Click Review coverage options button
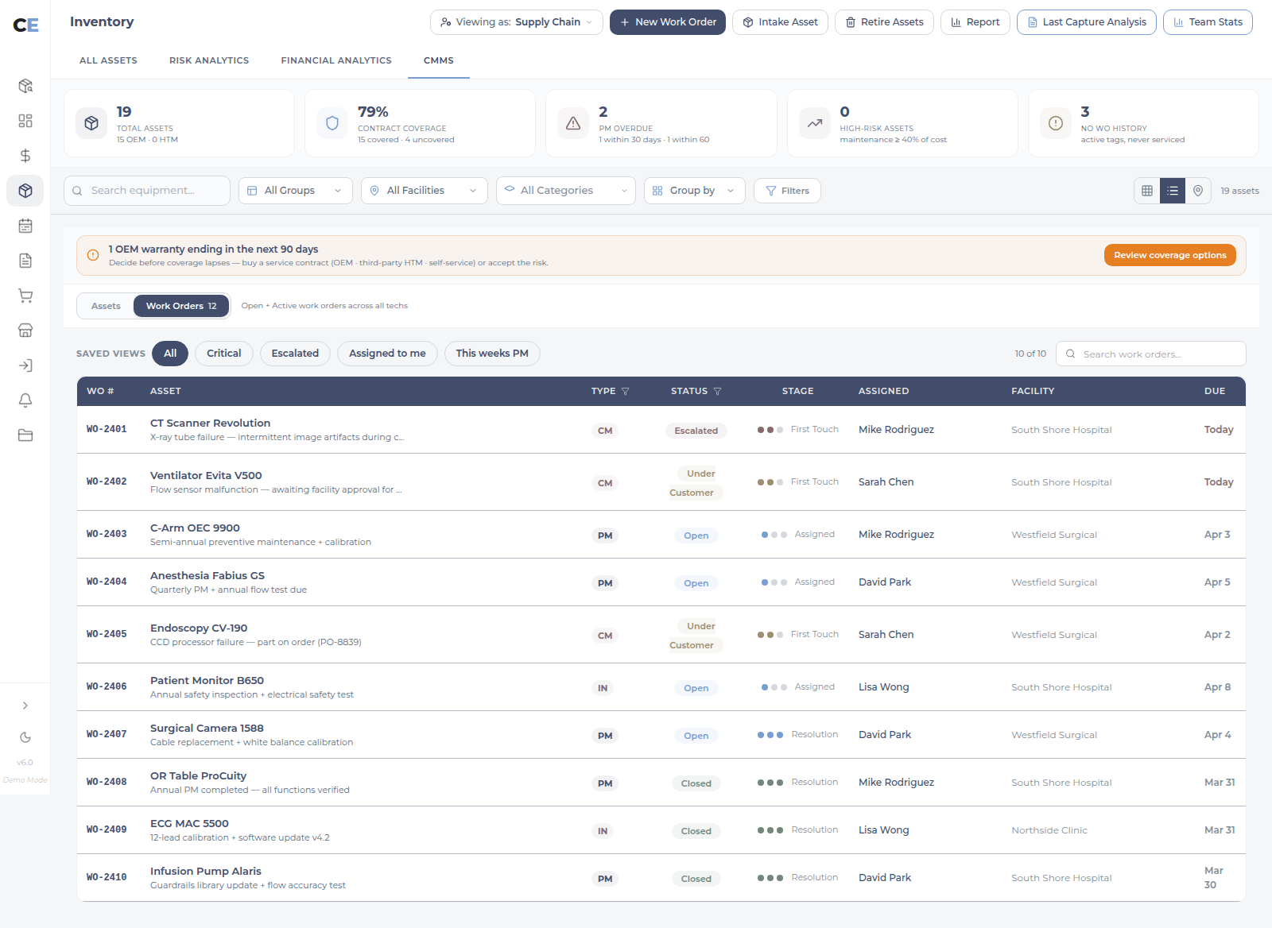 click(x=1170, y=255)
